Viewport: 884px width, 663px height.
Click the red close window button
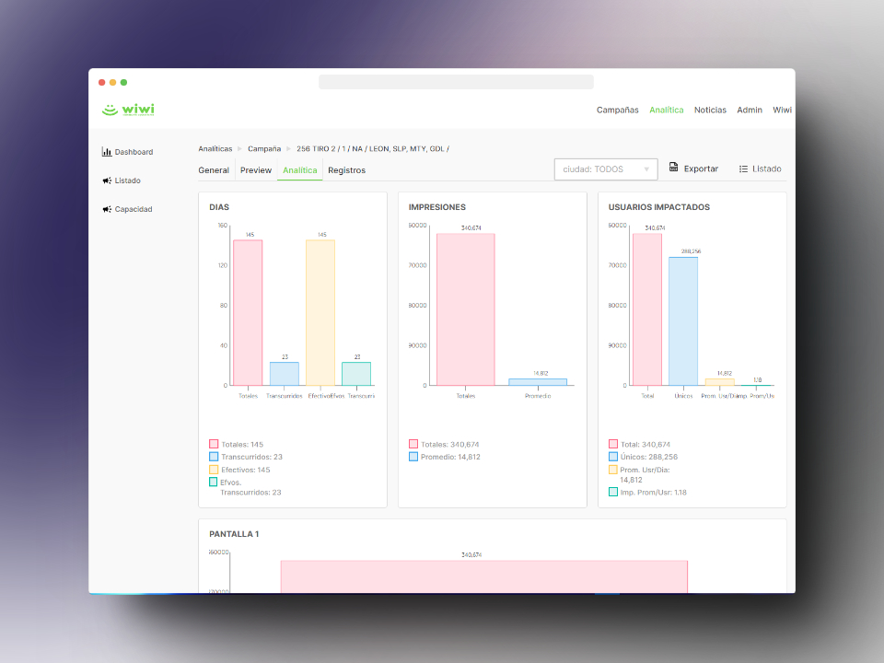click(102, 82)
